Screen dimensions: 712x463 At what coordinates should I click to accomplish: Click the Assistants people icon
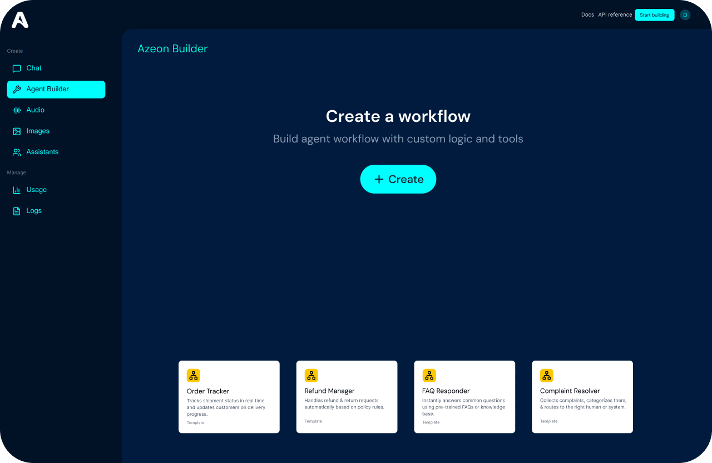click(17, 152)
